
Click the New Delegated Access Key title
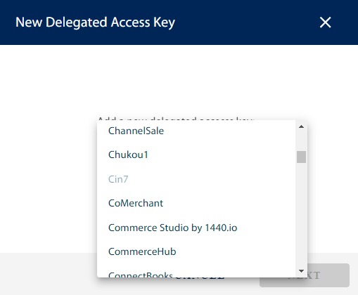coord(95,22)
